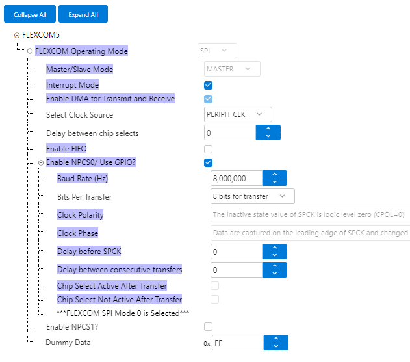The height and width of the screenshot is (362, 410).
Task: Click the Delay between consecutive transfers stepper
Action: (274, 270)
